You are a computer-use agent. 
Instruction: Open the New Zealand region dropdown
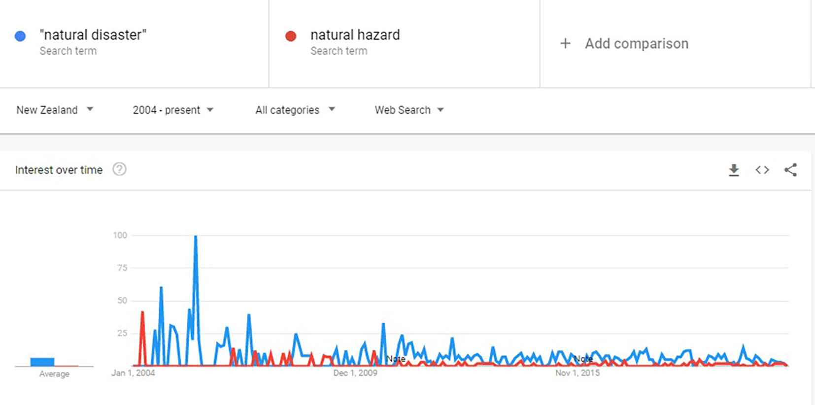point(55,110)
